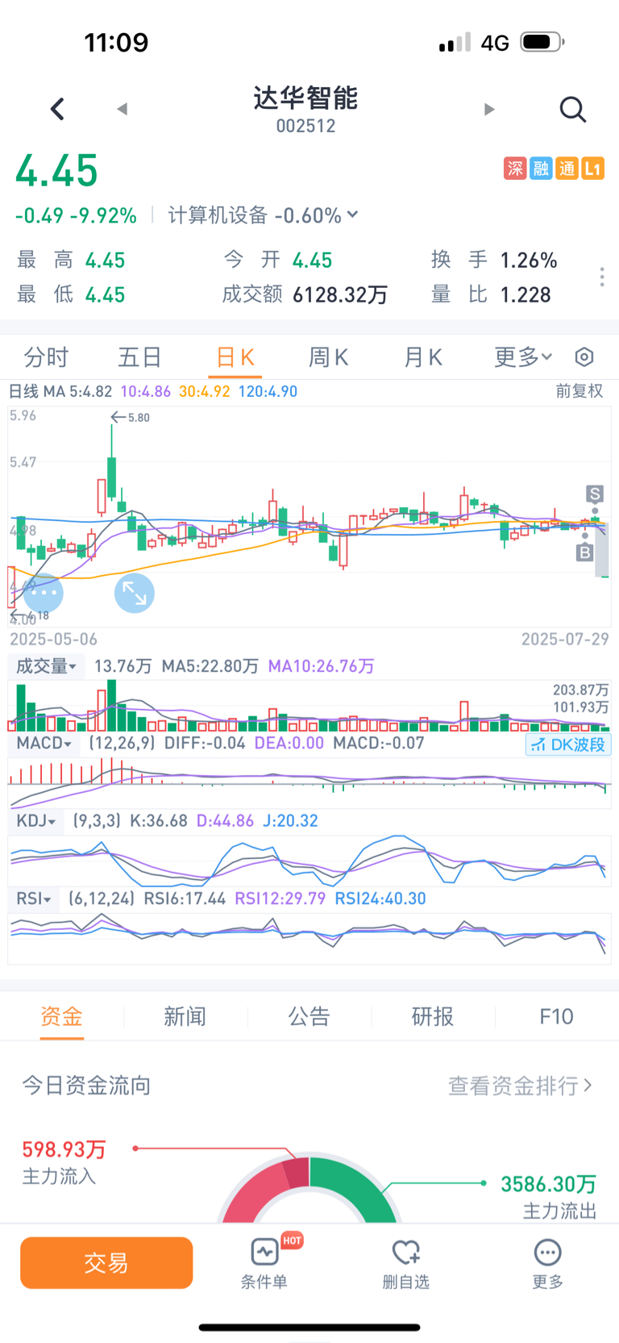Toggle the DK波段 indicator button
This screenshot has height=1343, width=619.
(x=568, y=744)
